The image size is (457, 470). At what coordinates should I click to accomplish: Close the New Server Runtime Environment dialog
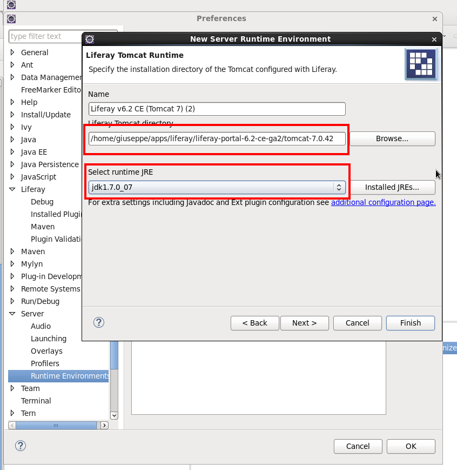pyautogui.click(x=434, y=39)
